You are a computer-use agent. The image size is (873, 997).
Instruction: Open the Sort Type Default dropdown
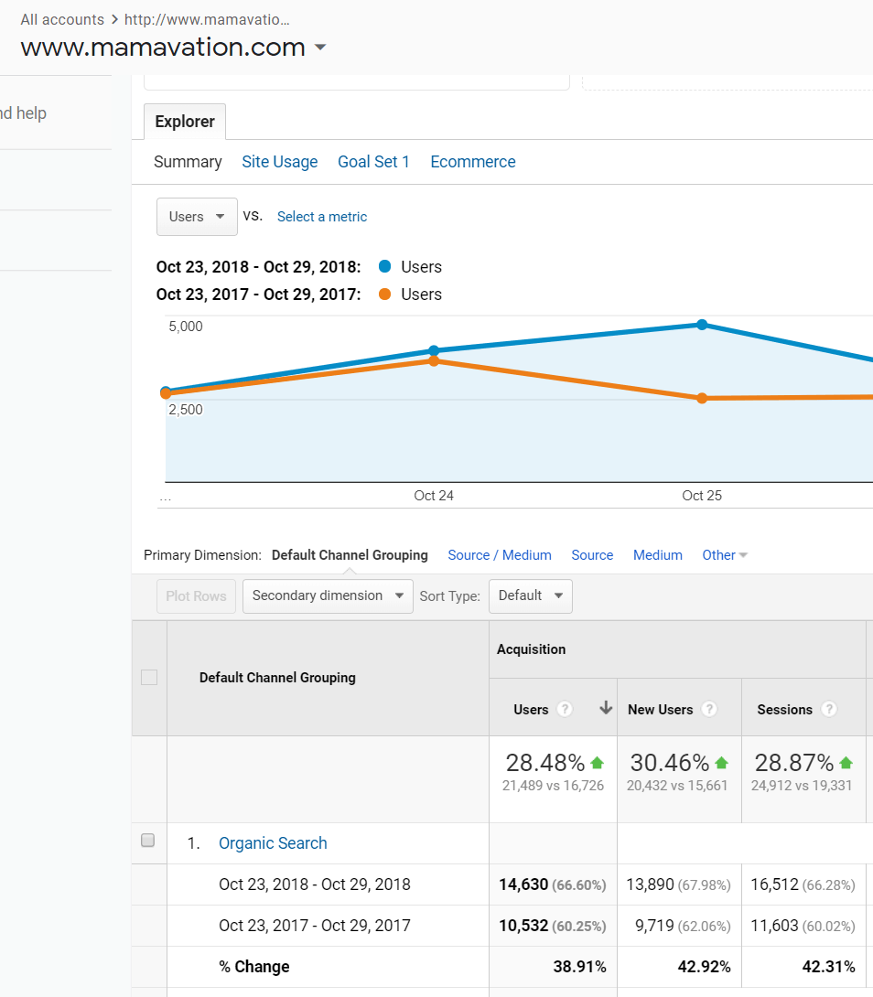pyautogui.click(x=531, y=595)
